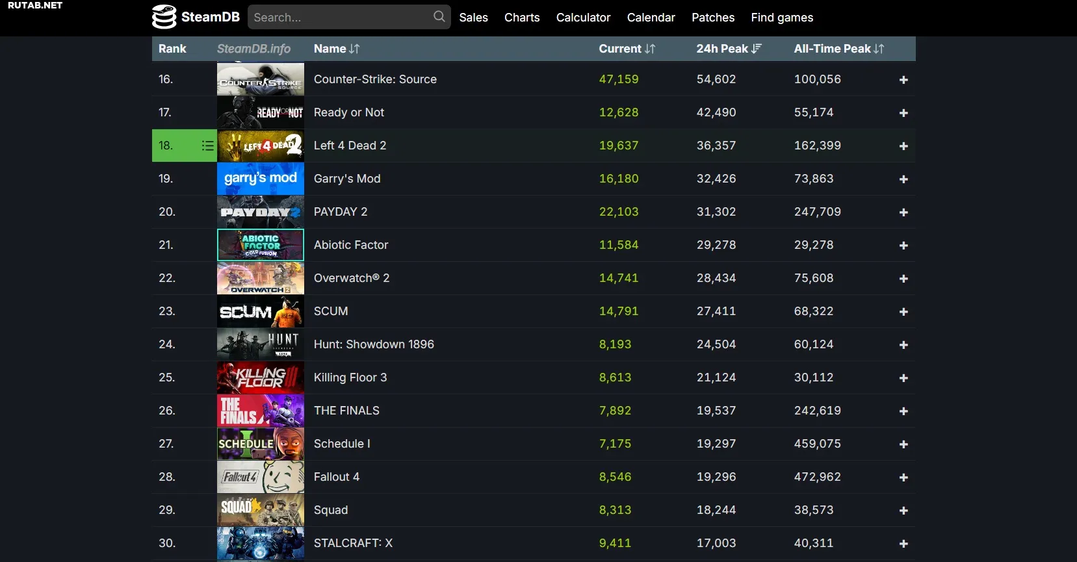Sort table by All-Time Peak column
Screen dimensions: 1077x562
(x=839, y=49)
